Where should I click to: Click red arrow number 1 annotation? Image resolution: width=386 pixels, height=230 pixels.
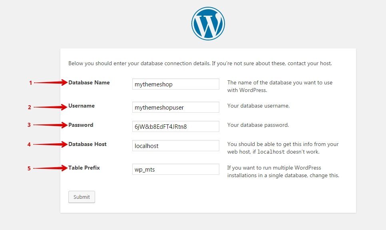(48, 82)
